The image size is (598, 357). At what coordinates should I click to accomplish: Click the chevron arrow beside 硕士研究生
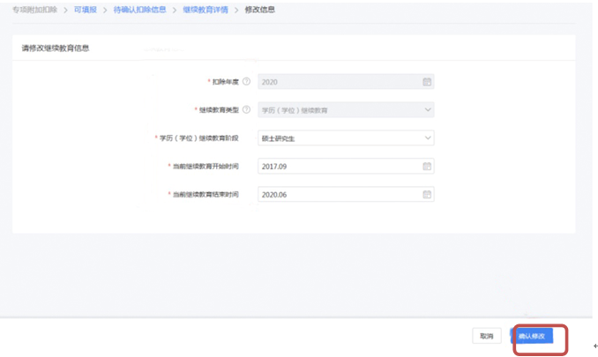427,138
